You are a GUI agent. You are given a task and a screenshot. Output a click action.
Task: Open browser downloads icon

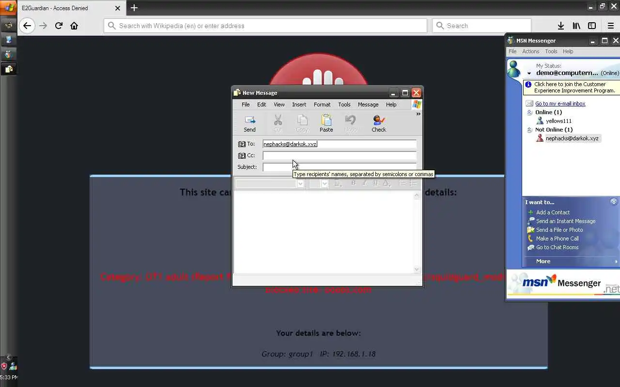tap(560, 26)
